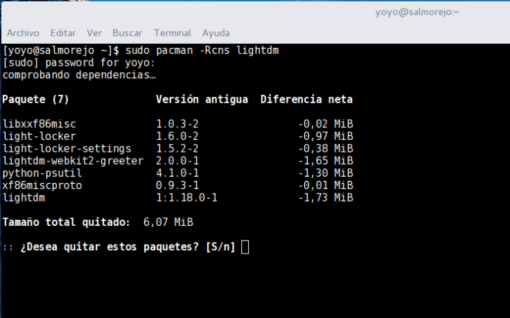Click the lightdm-webkit2-greeter package name

73,161
